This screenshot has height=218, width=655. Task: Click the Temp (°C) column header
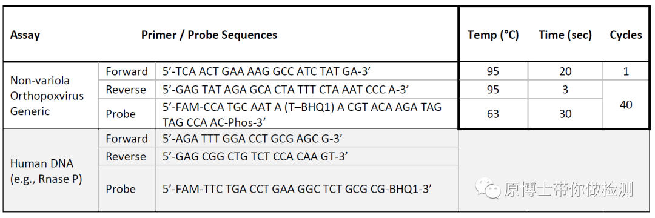tap(493, 35)
